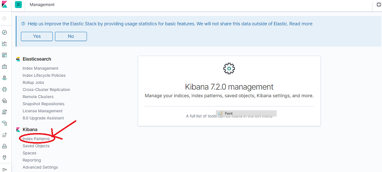Expand the side navigation with the bottom arrow
This screenshot has height=172, width=382.
[x=4, y=169]
